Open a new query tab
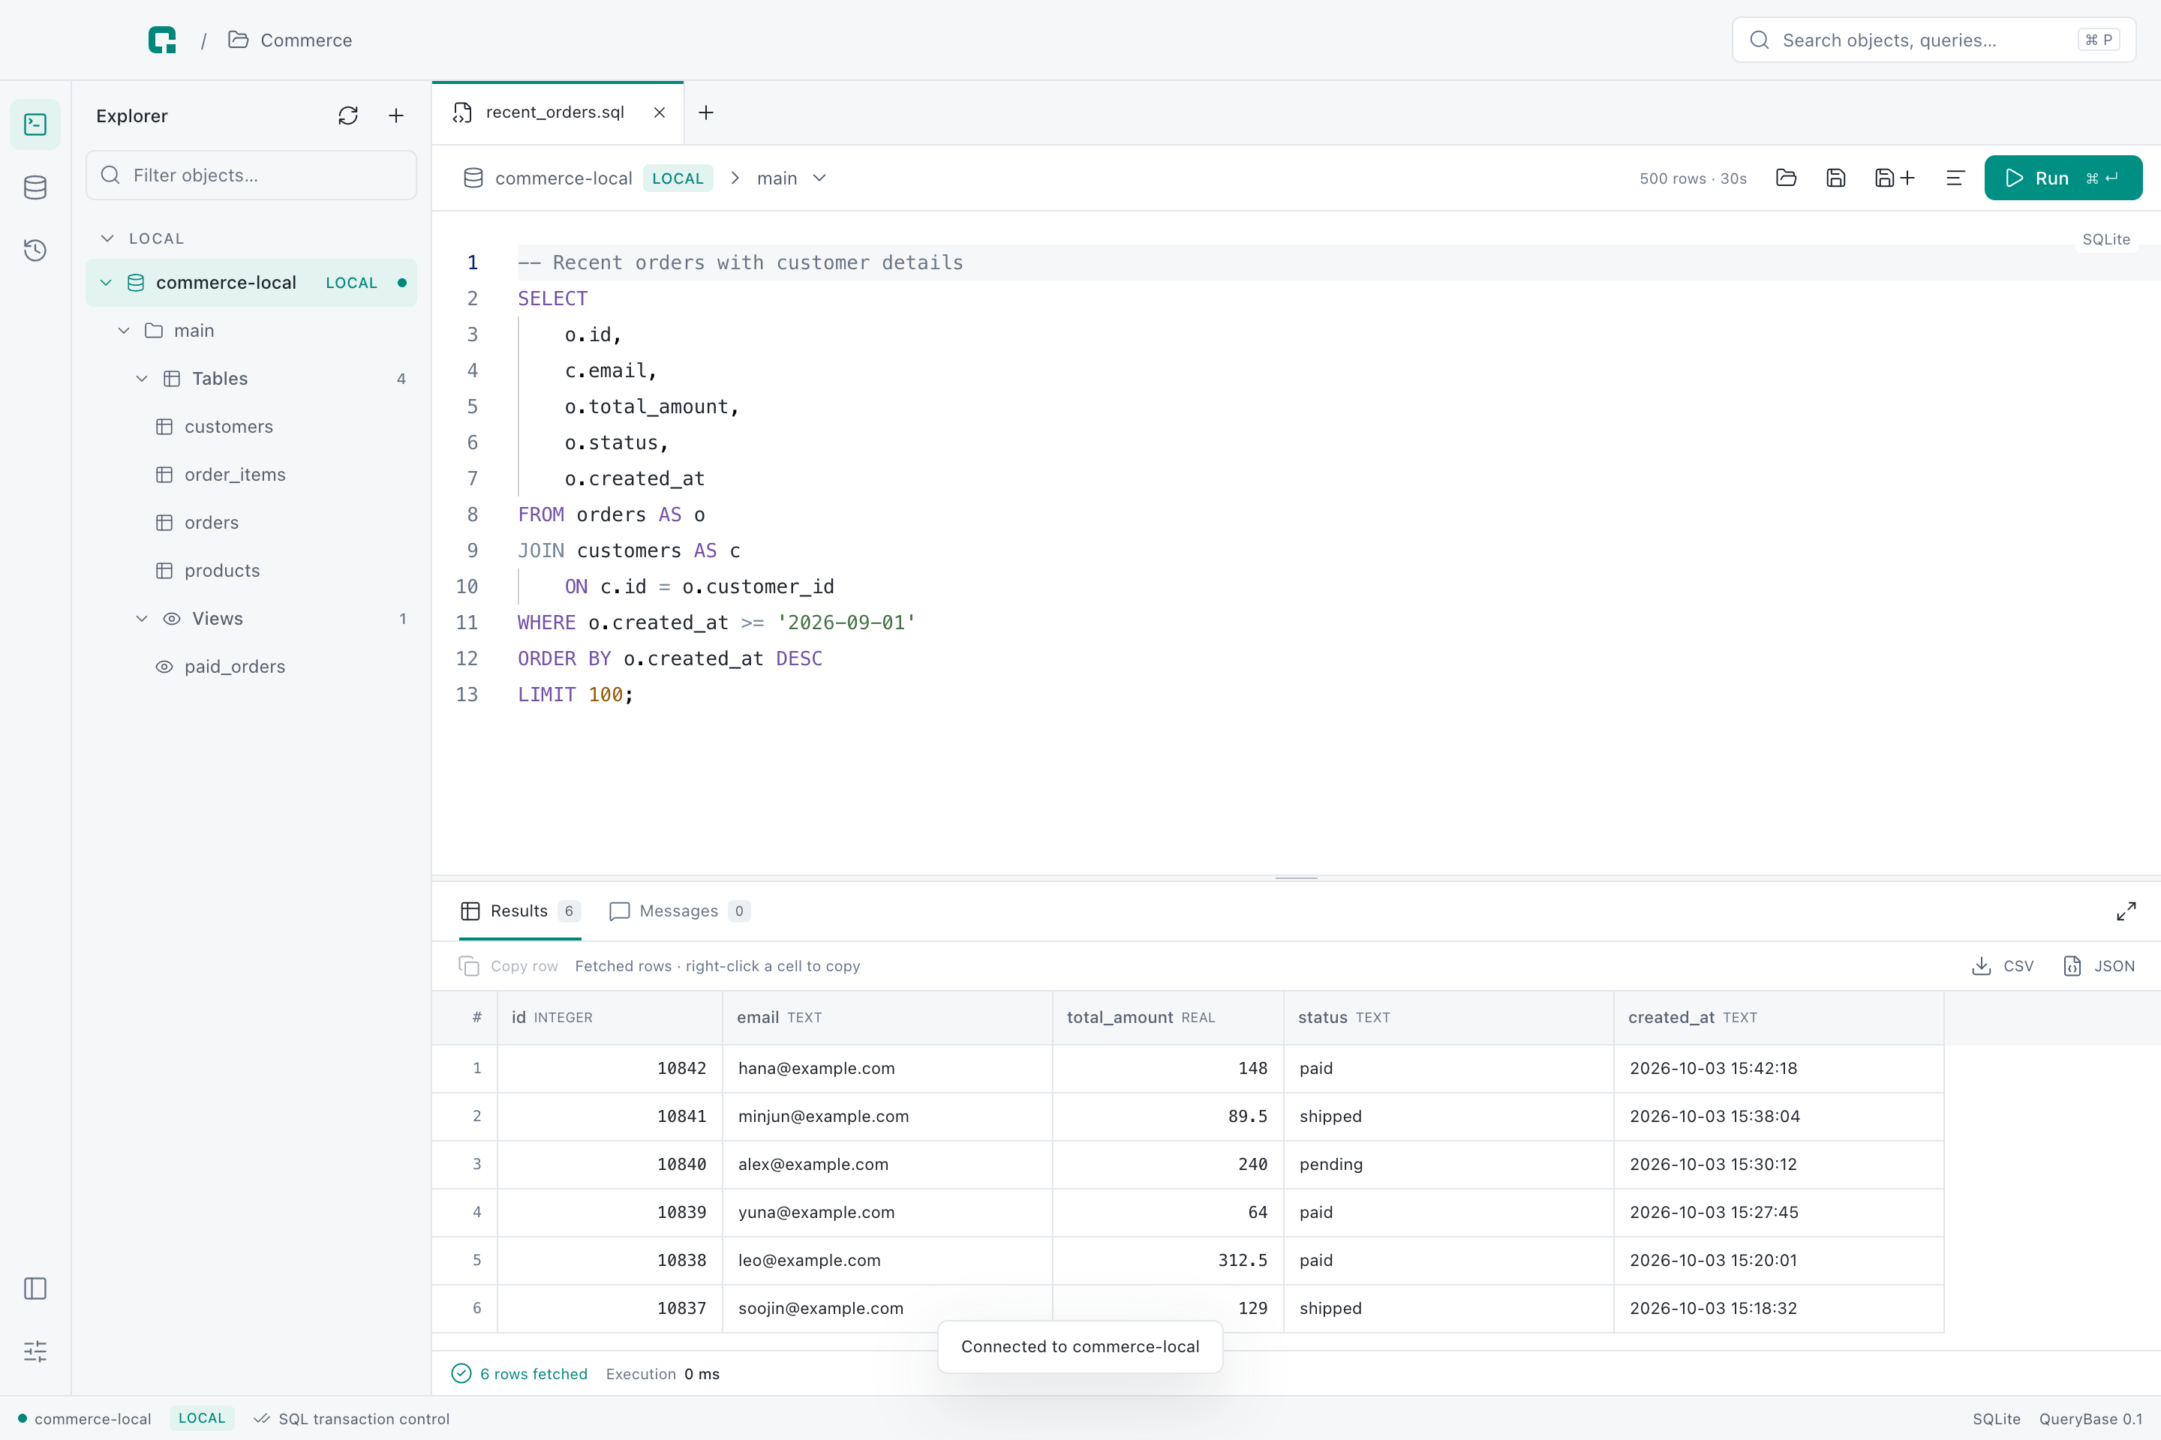The height and width of the screenshot is (1440, 2161). tap(705, 112)
